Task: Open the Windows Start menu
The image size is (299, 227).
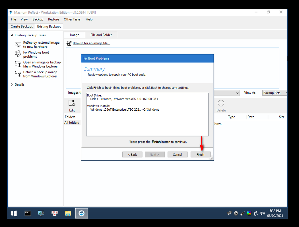Action: [14, 213]
